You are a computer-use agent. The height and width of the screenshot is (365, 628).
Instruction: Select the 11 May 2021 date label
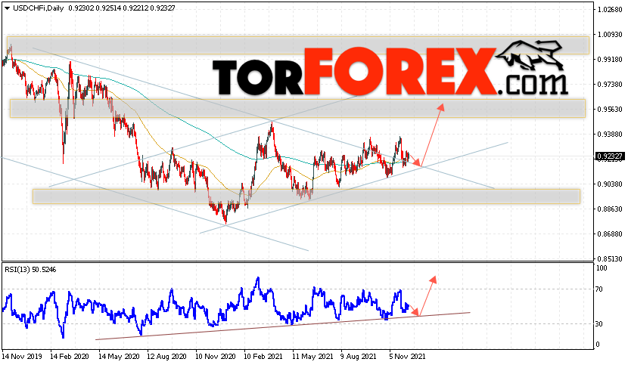[x=312, y=356]
